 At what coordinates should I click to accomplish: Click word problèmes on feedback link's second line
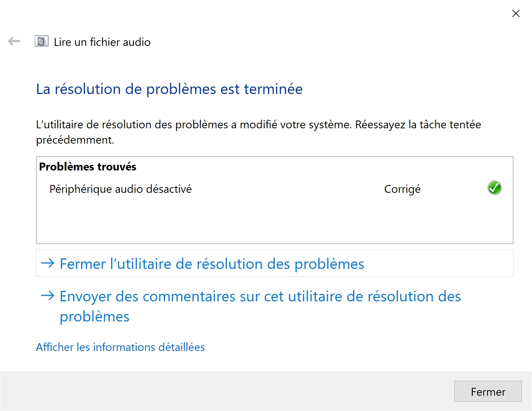point(94,317)
